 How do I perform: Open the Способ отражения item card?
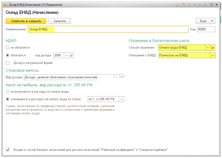213,48
